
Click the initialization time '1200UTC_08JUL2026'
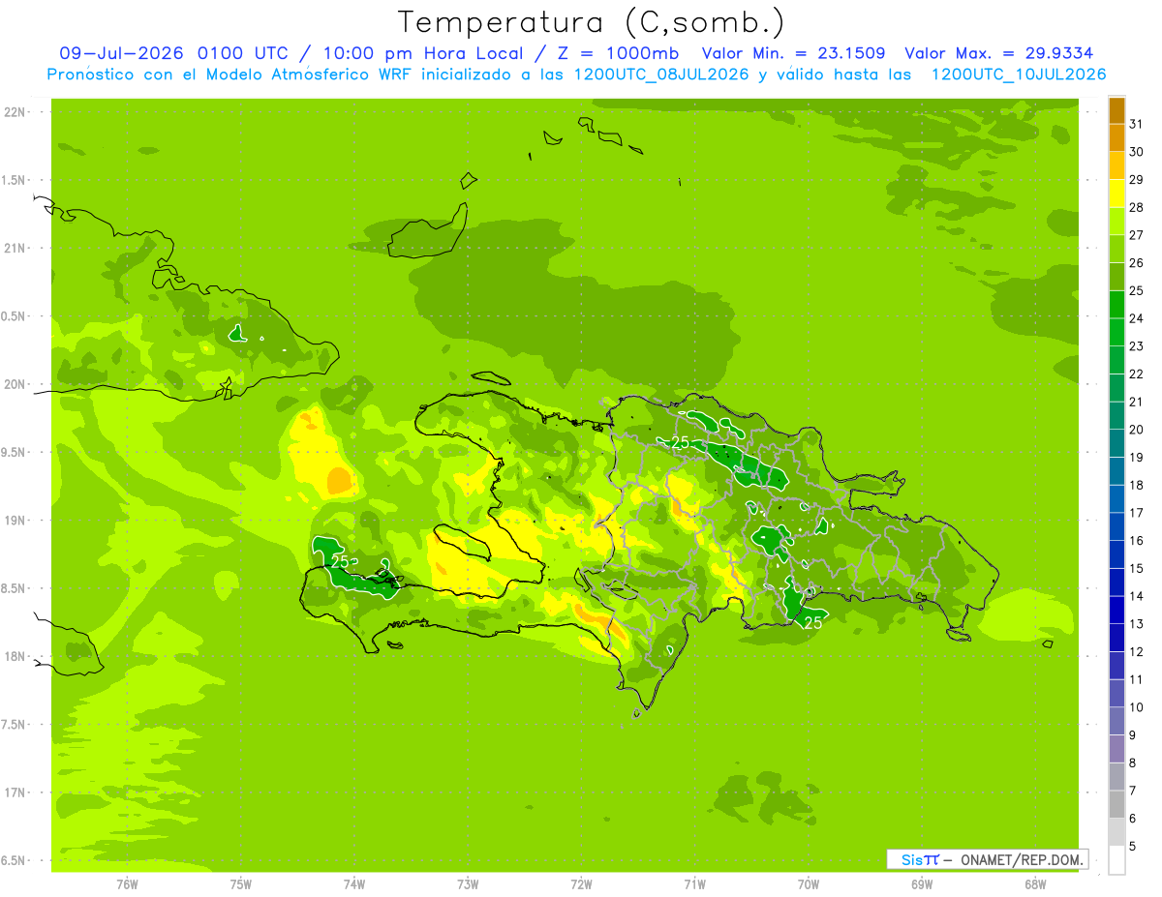pos(661,75)
